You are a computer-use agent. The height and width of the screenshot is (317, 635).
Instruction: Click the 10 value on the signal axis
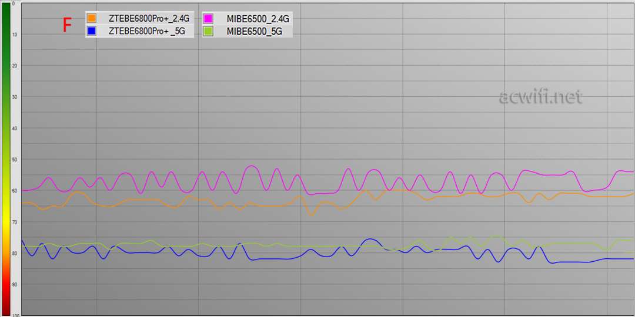(x=14, y=35)
